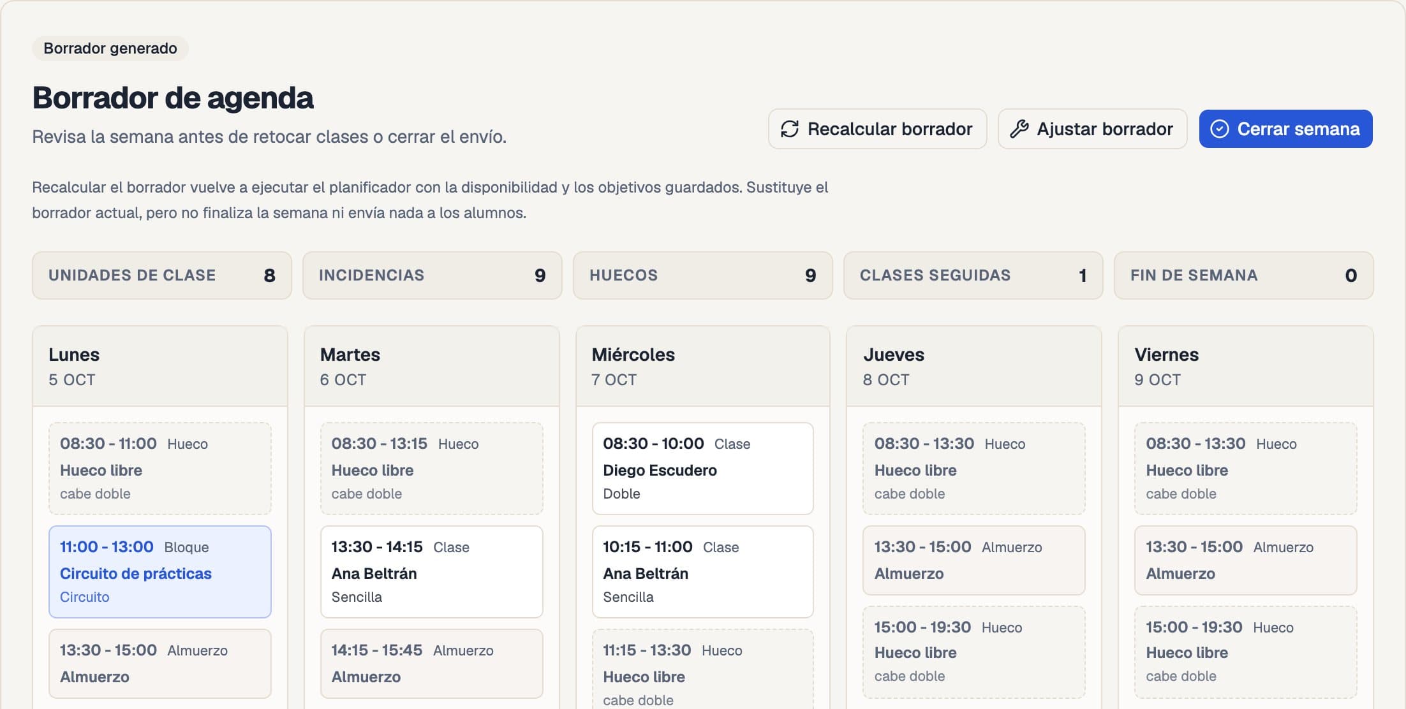Image resolution: width=1406 pixels, height=709 pixels.
Task: Select Jueves 13:30 - 15:00 Almuerzo card
Action: (974, 560)
